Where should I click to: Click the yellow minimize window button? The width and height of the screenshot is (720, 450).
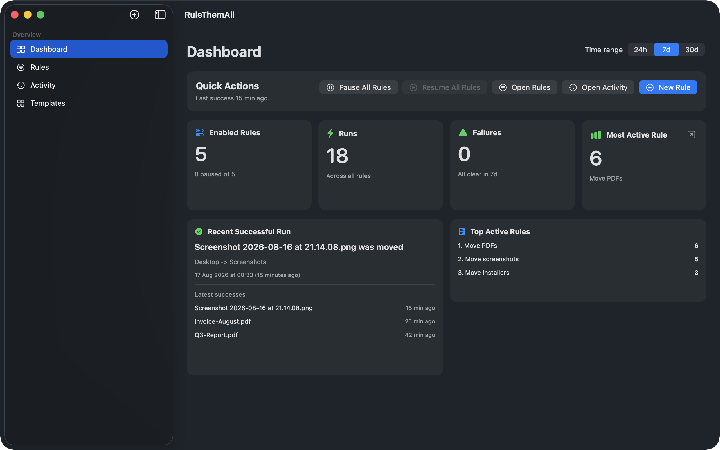(27, 15)
